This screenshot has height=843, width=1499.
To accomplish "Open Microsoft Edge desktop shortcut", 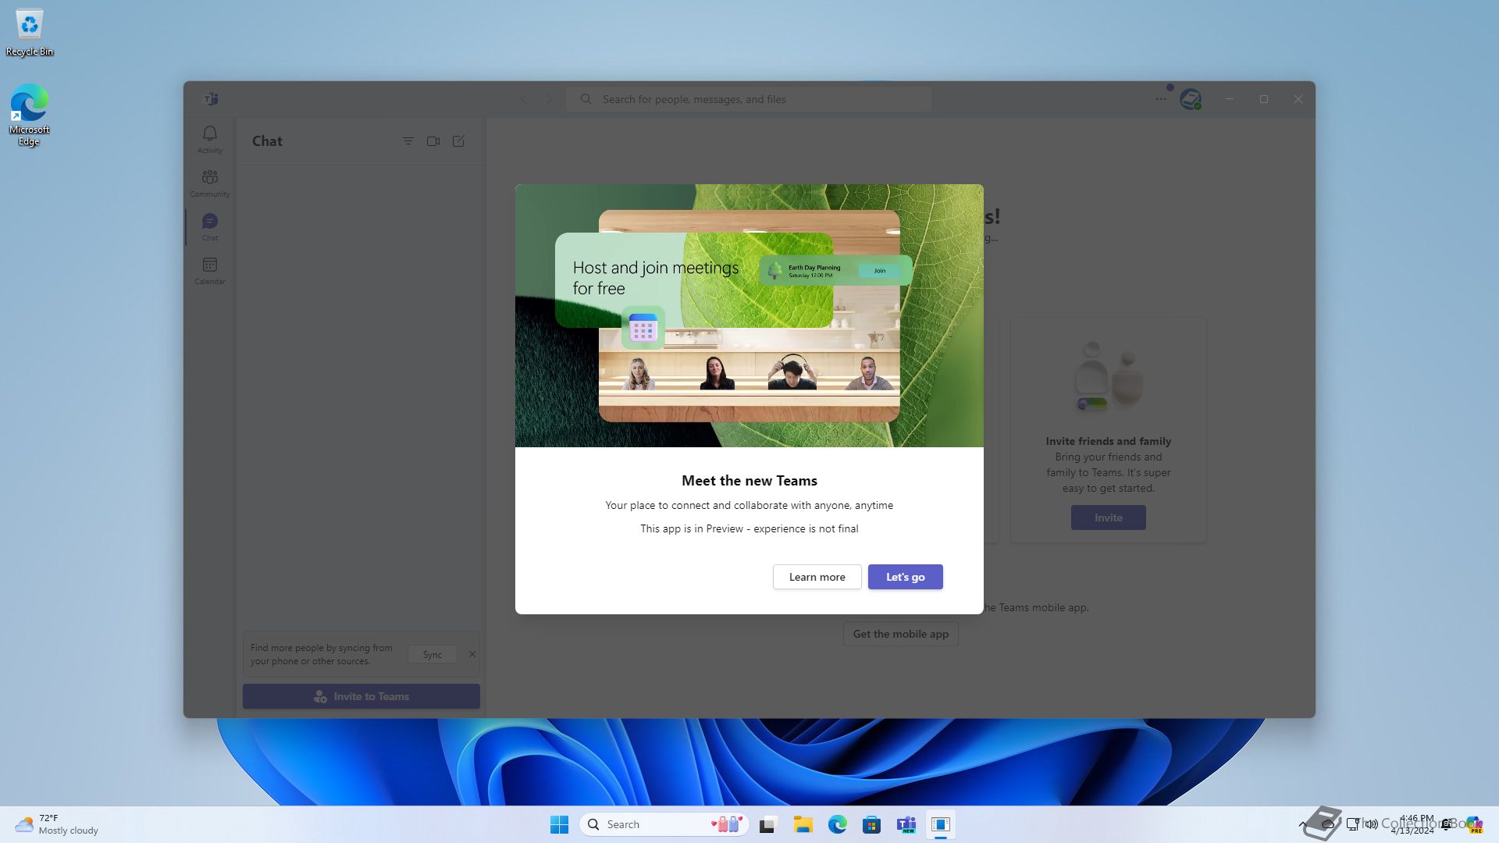I will point(30,116).
